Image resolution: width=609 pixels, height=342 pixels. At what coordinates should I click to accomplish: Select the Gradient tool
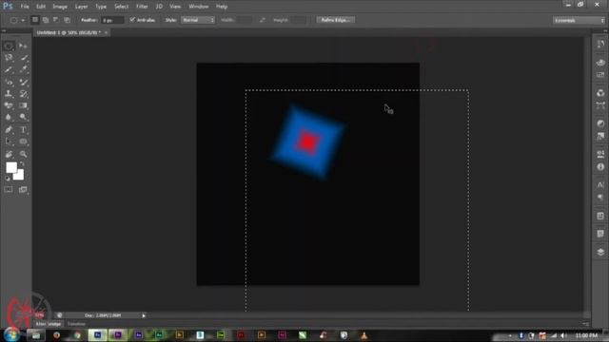23,105
